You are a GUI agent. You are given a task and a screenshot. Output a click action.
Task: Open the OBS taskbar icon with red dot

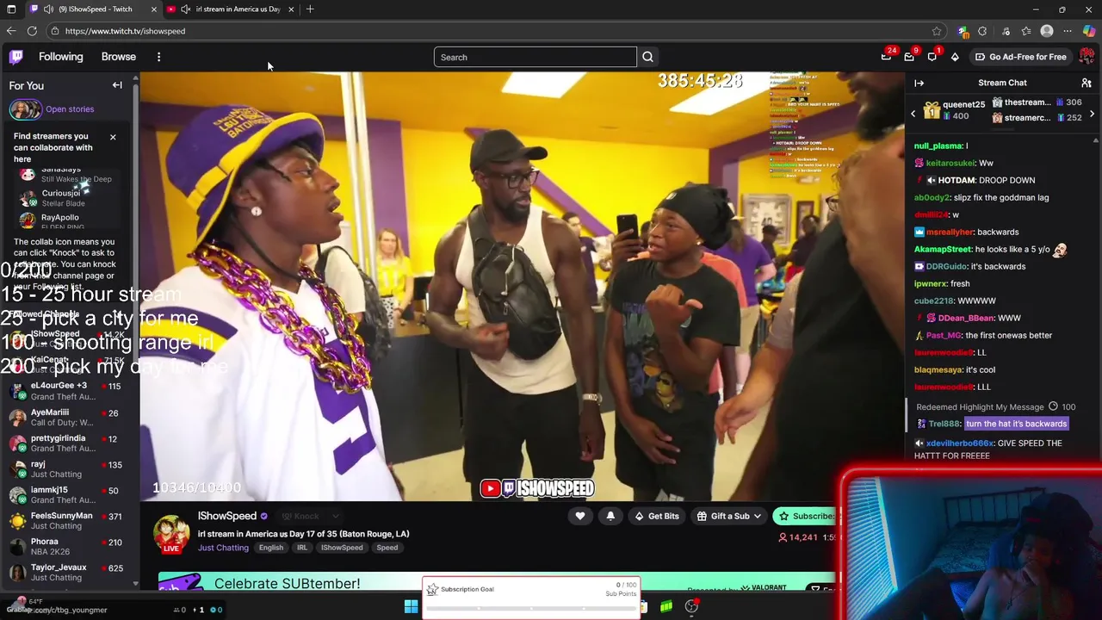[x=691, y=606]
